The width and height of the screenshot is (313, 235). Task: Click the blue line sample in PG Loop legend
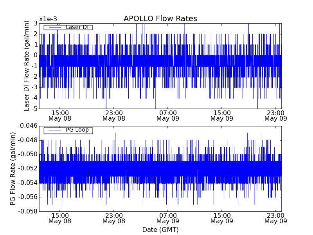point(55,130)
